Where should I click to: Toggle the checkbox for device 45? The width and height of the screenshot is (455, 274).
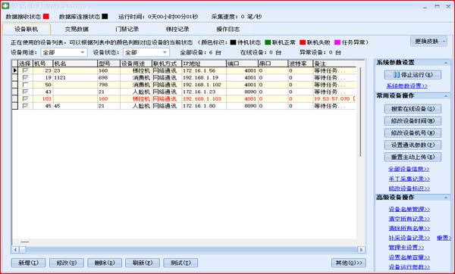click(x=25, y=106)
